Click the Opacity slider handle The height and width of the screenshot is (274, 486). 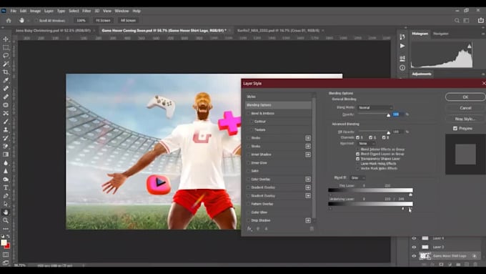coord(388,115)
